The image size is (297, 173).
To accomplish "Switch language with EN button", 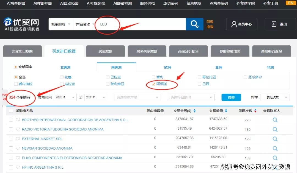I will pos(291,3).
